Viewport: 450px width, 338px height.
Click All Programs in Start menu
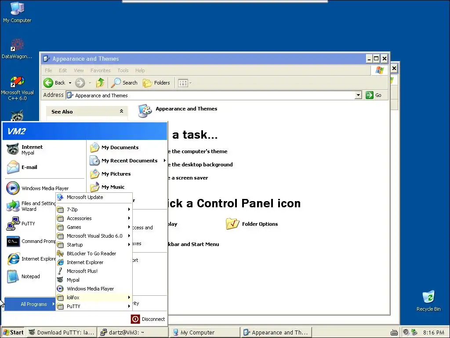[30, 304]
